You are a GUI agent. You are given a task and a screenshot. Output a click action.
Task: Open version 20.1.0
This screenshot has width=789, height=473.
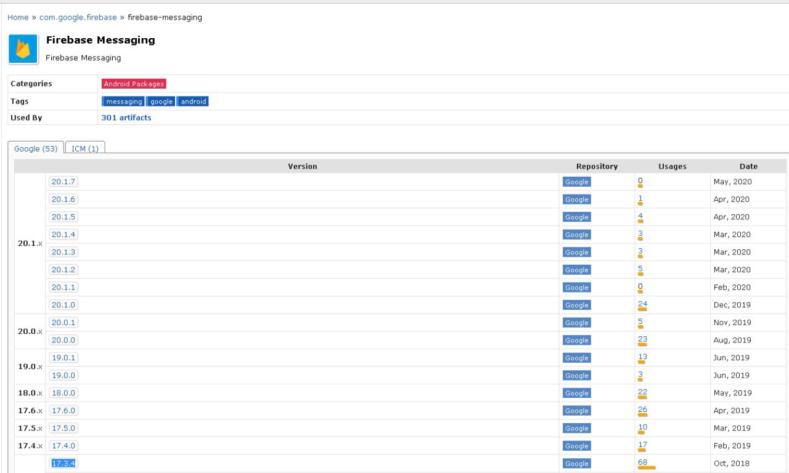63,305
